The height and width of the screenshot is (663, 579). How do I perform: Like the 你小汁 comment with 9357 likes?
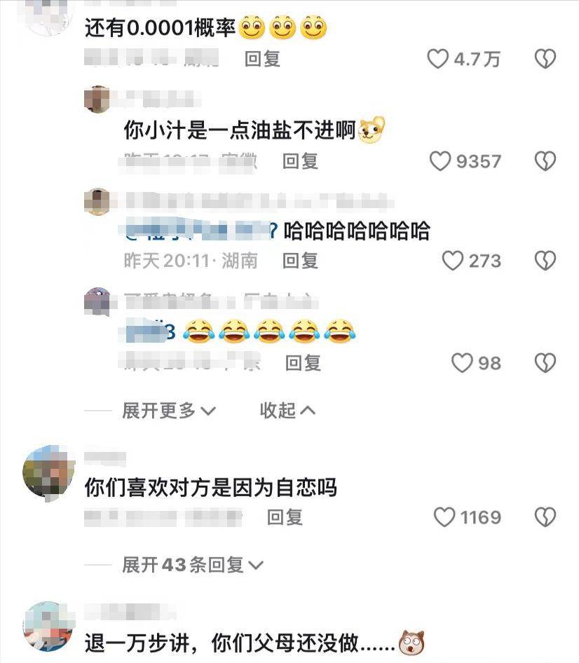click(x=440, y=161)
